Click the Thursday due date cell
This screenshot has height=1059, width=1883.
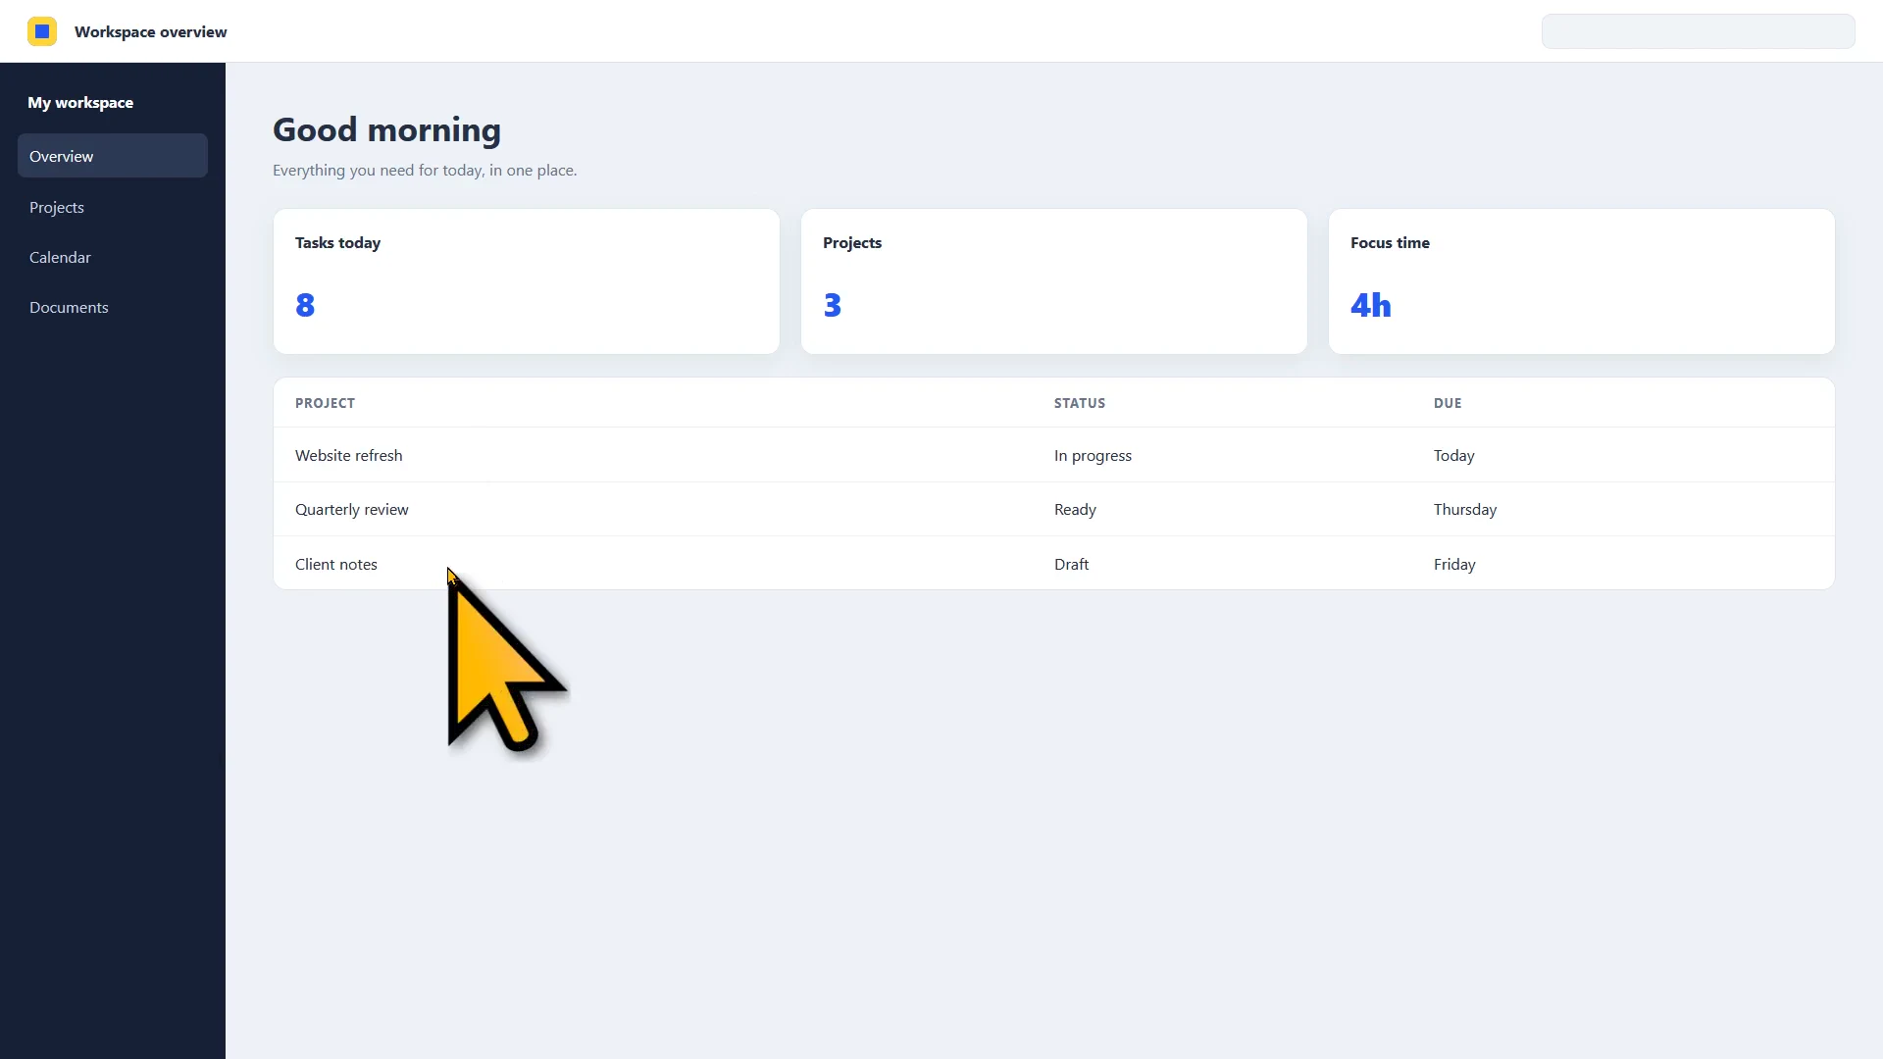pos(1465,509)
